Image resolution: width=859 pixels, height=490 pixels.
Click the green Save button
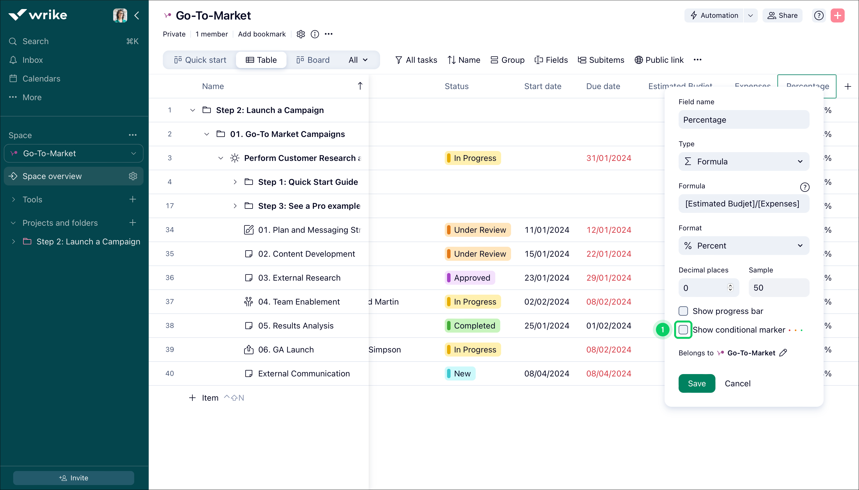pyautogui.click(x=696, y=383)
